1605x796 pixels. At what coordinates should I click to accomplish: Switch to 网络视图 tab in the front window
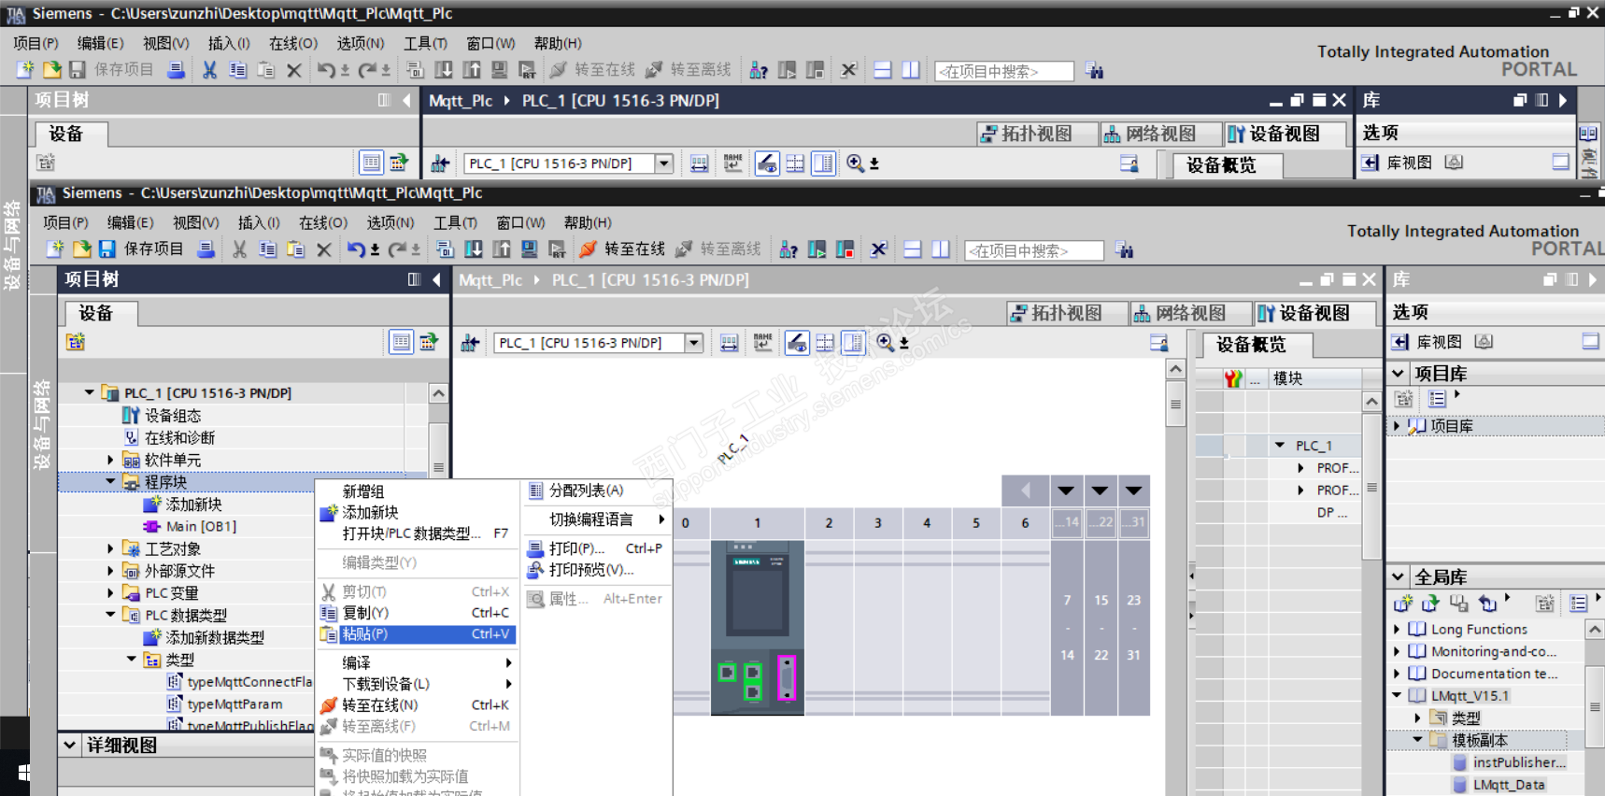(x=1189, y=313)
